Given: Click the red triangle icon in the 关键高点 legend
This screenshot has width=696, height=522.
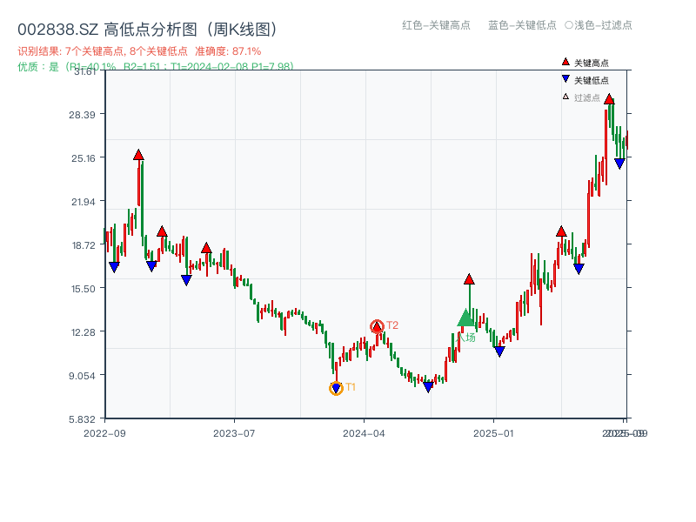Looking at the screenshot, I should pos(565,62).
